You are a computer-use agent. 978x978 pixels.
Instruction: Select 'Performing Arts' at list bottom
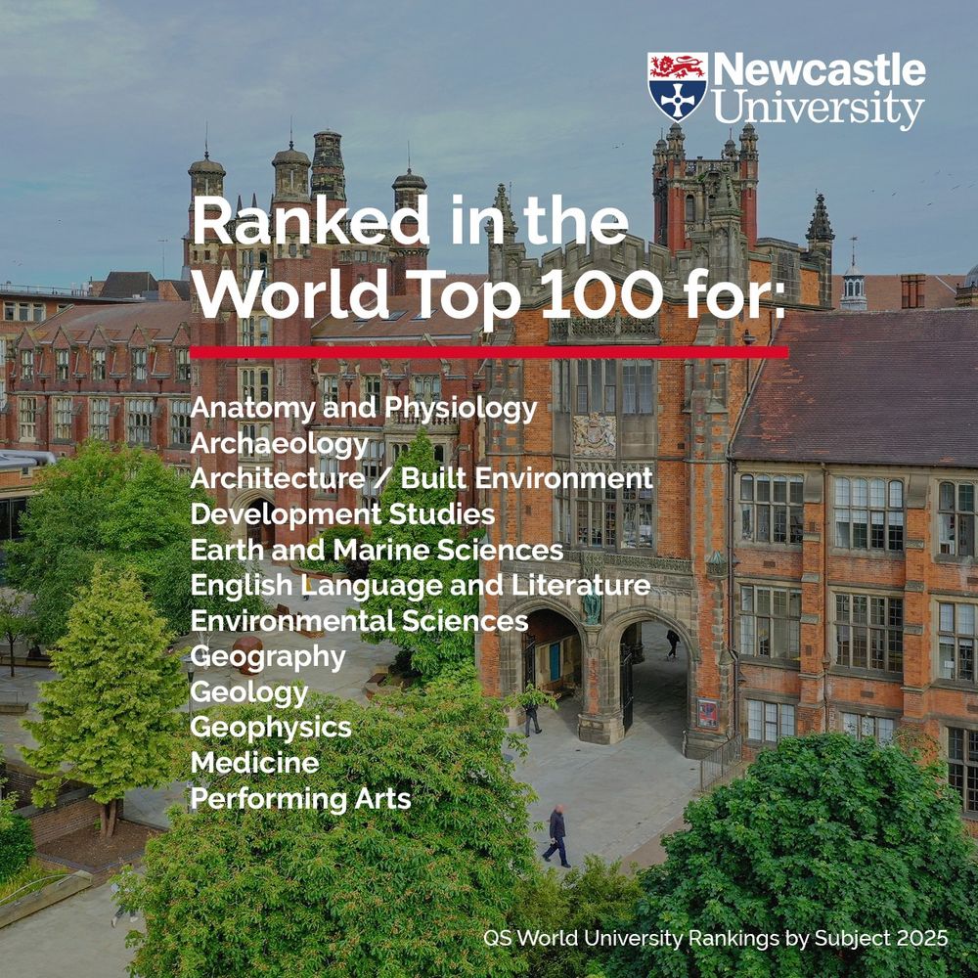tap(300, 799)
